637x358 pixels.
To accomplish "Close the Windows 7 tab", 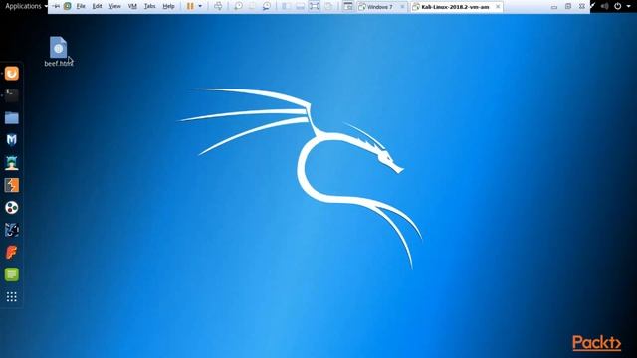I will point(402,7).
